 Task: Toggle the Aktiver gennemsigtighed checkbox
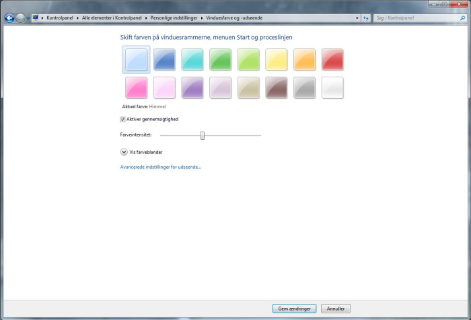point(122,119)
